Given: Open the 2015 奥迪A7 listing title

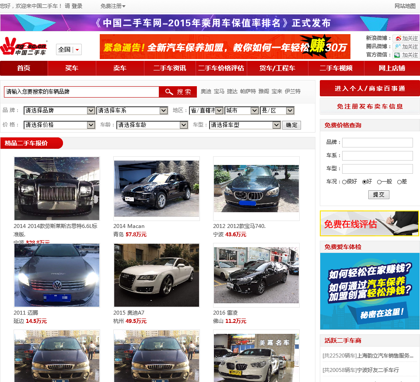Looking at the screenshot, I should 129,313.
